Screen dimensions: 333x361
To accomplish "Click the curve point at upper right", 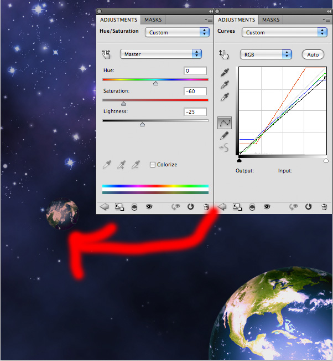I will [x=325, y=78].
